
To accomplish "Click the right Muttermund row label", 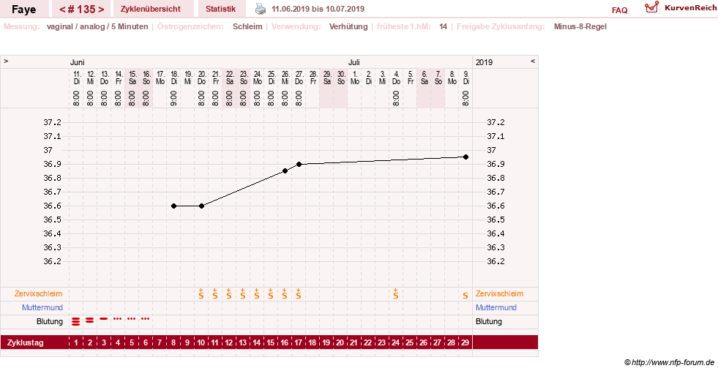I will click(496, 307).
